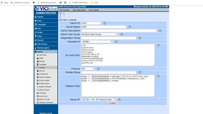This screenshot has width=203, height=114.
Task: Open help for Carrier Name field
Action: 130,27
